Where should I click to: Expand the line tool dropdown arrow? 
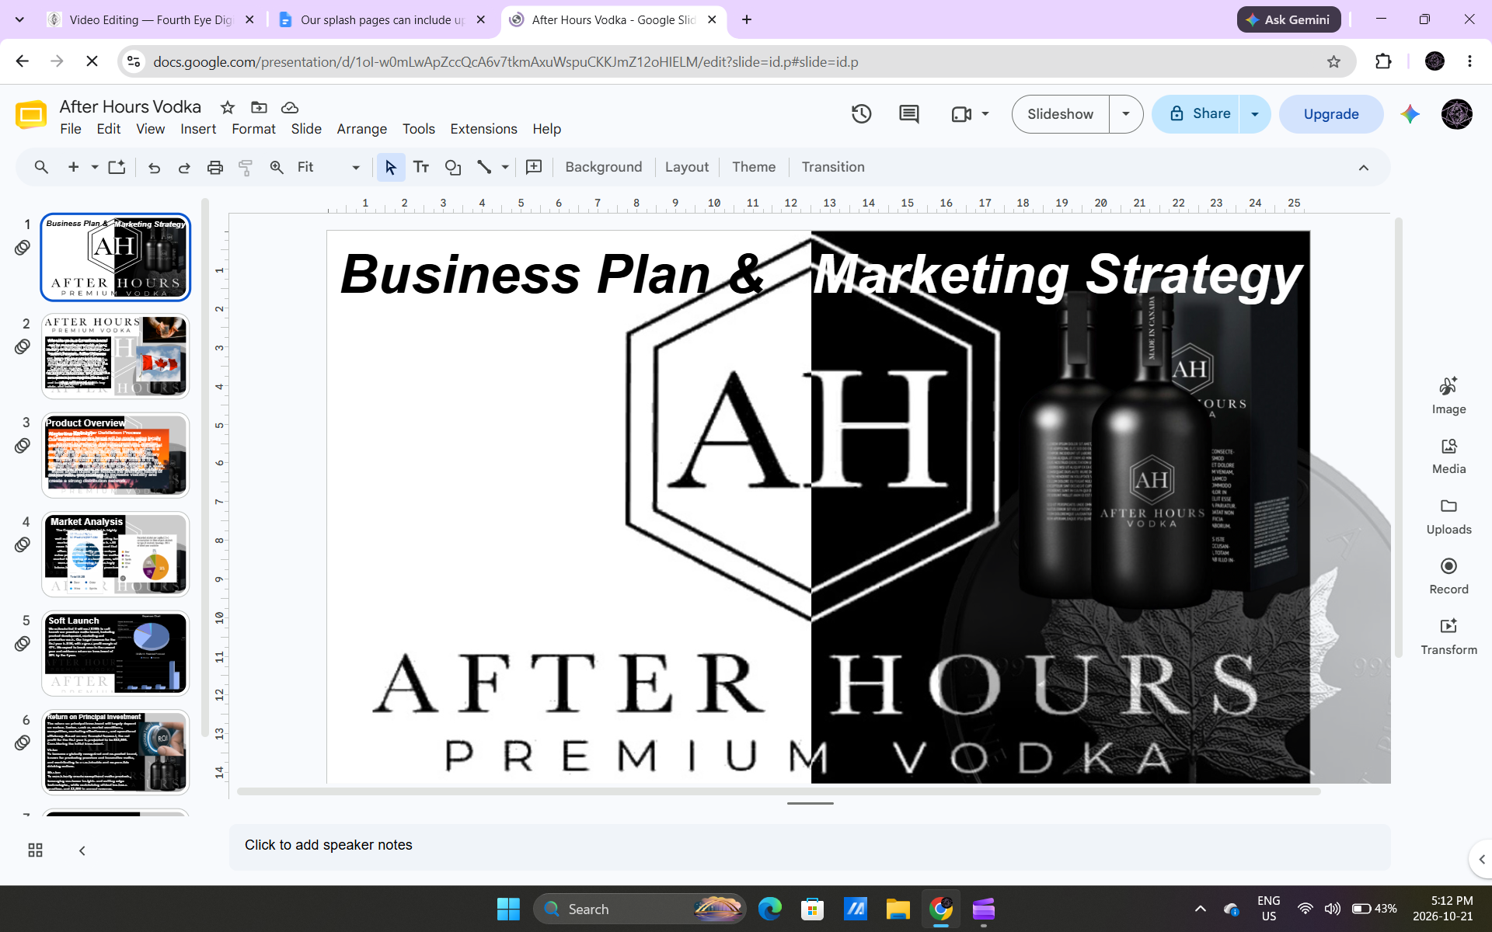coord(505,167)
